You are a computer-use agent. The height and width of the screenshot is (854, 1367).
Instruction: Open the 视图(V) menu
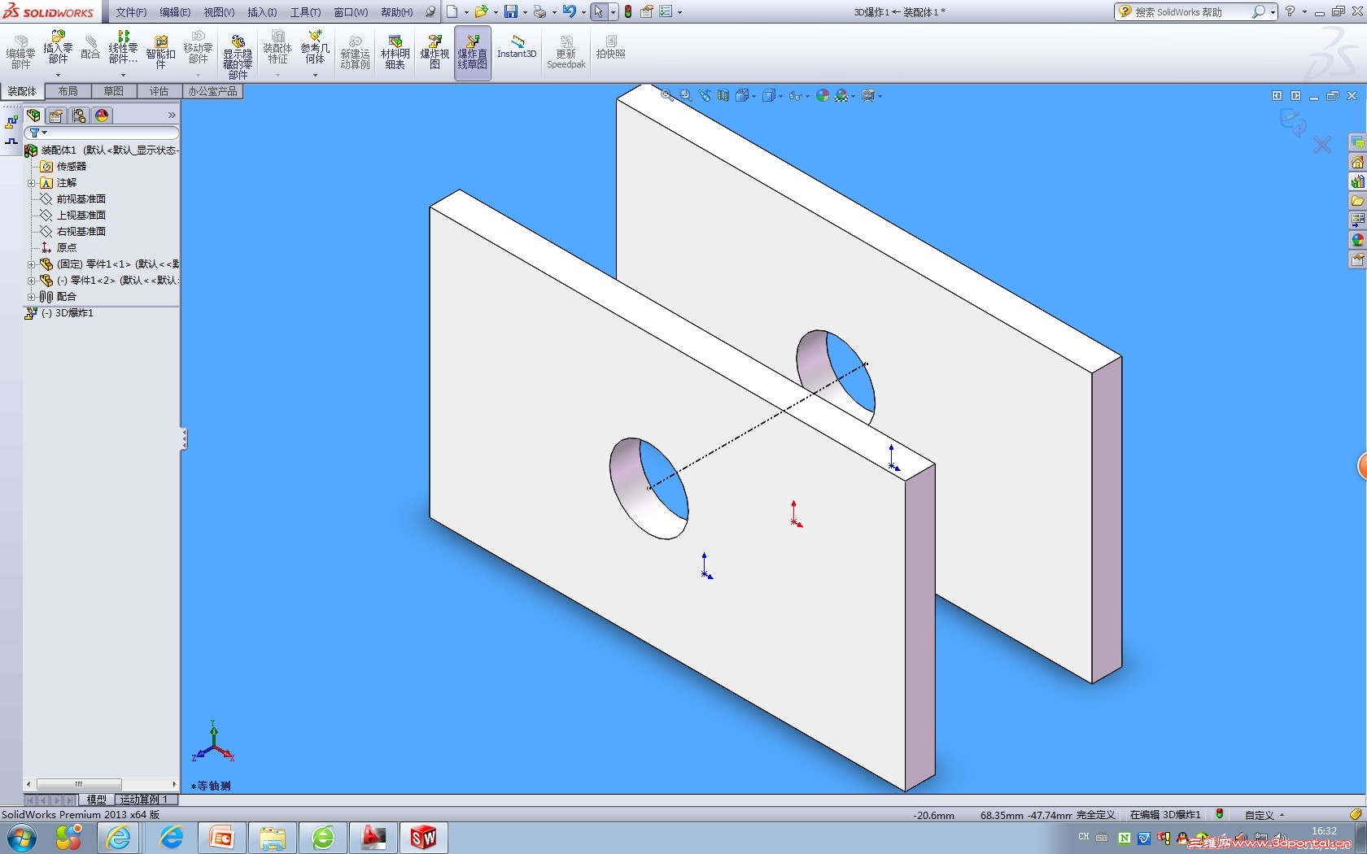coord(219,12)
